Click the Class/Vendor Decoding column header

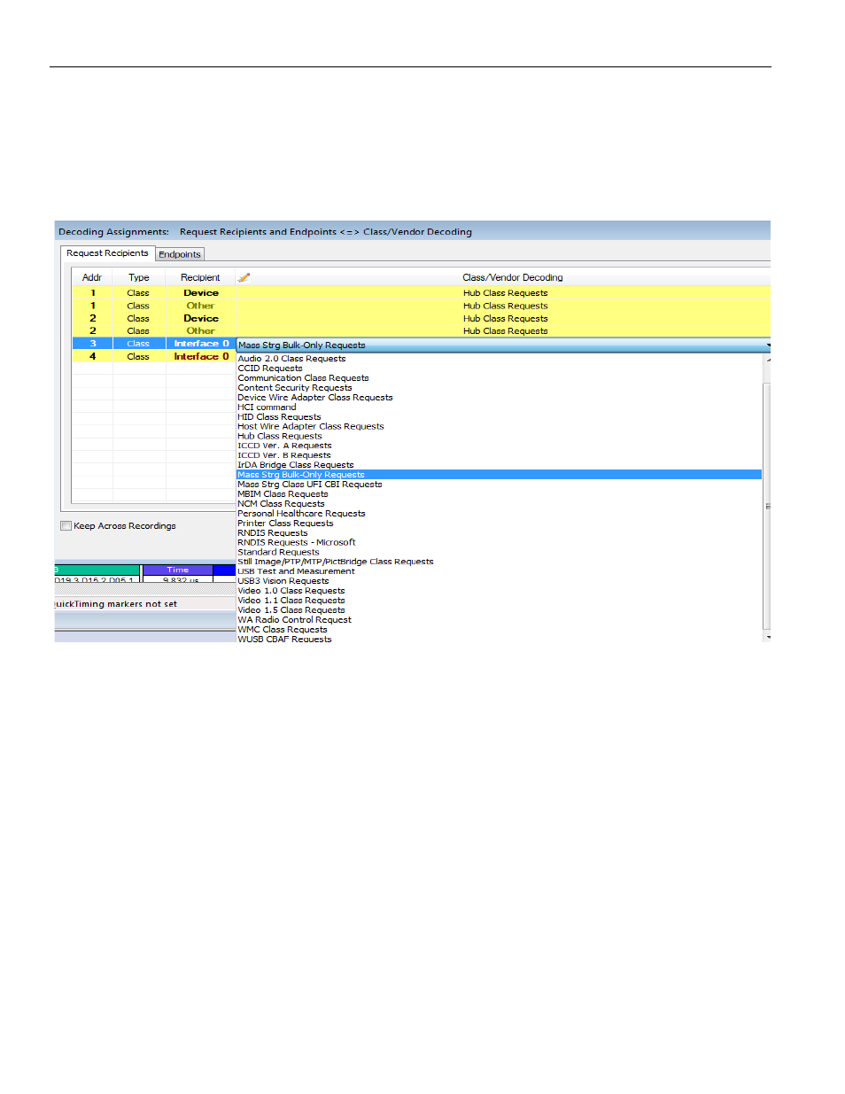pyautogui.click(x=512, y=277)
